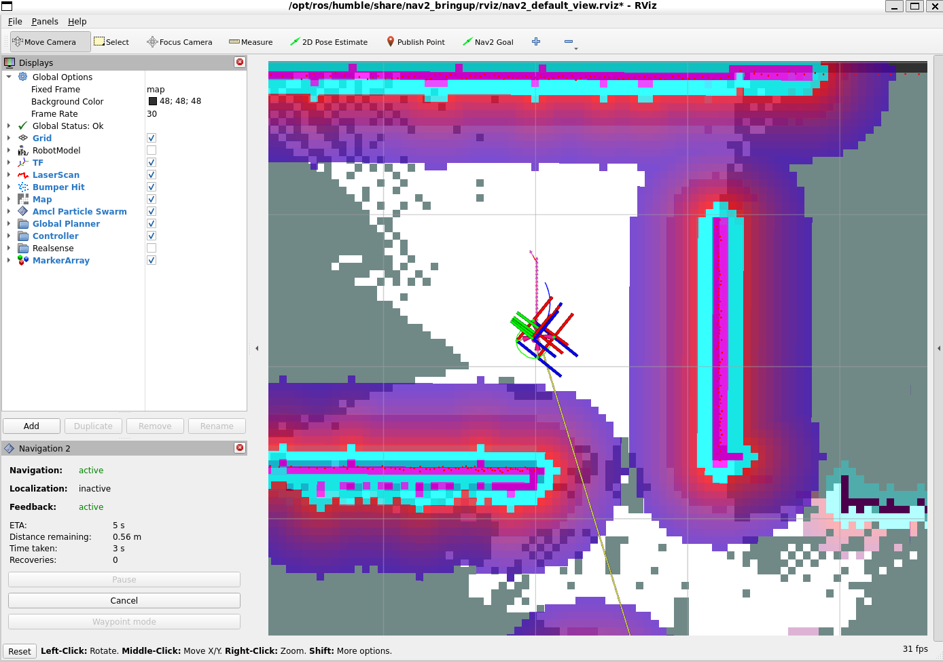Screen dimensions: 943x662
Task: Click the blue plus add-tool icon
Action: click(x=536, y=41)
